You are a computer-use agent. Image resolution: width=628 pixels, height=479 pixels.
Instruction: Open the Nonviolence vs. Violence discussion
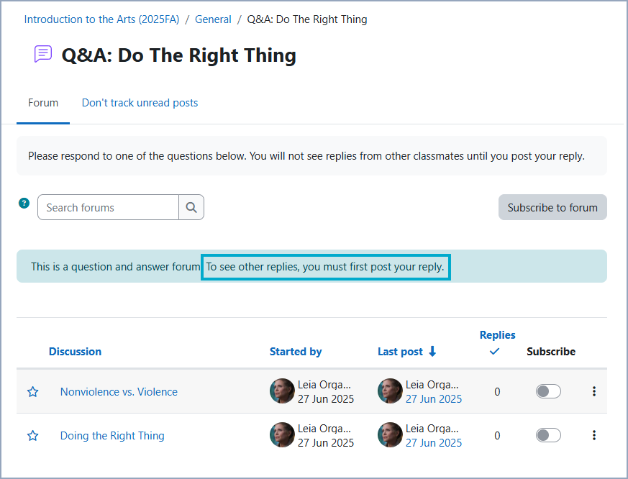[118, 391]
